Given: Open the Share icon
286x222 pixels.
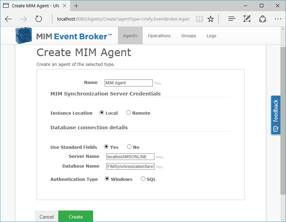Looking at the screenshot, I should (x=263, y=19).
